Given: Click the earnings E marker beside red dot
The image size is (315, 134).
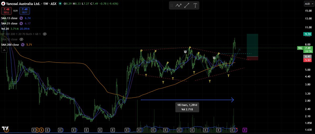Looking at the screenshot, I should click(232, 130).
